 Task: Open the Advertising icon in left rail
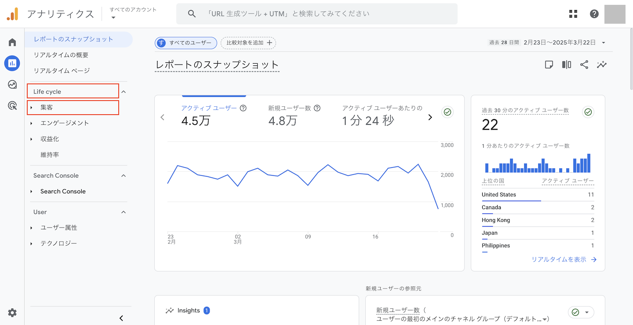pos(12,105)
